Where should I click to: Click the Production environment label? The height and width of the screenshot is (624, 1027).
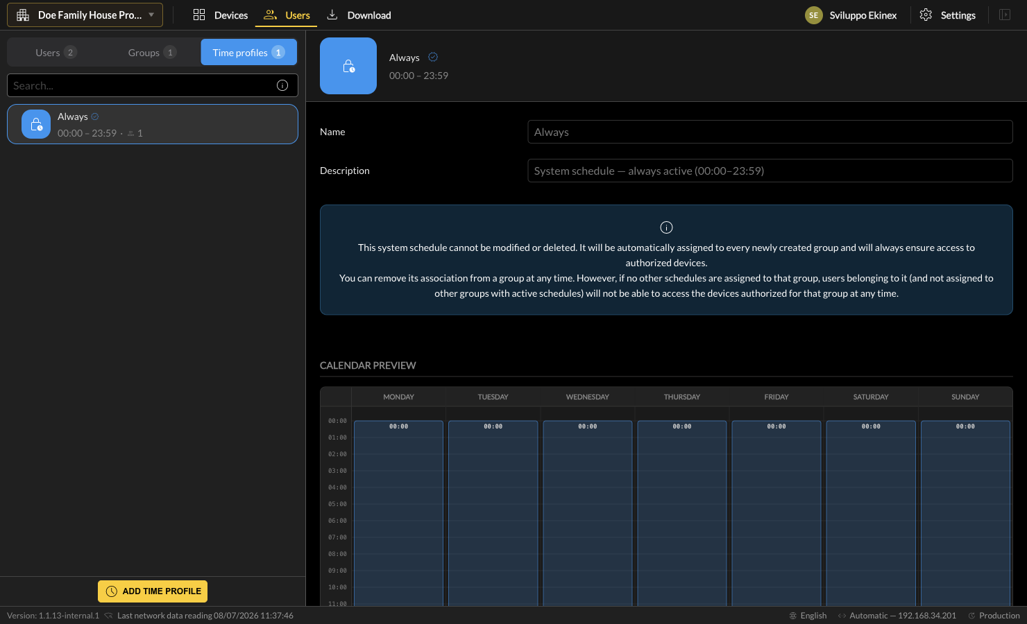[999, 616]
